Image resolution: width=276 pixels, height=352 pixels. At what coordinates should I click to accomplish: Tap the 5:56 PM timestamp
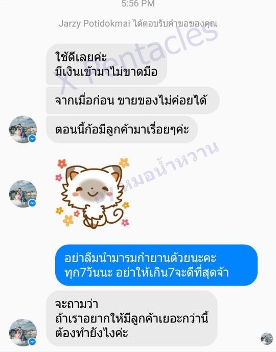pos(138,4)
